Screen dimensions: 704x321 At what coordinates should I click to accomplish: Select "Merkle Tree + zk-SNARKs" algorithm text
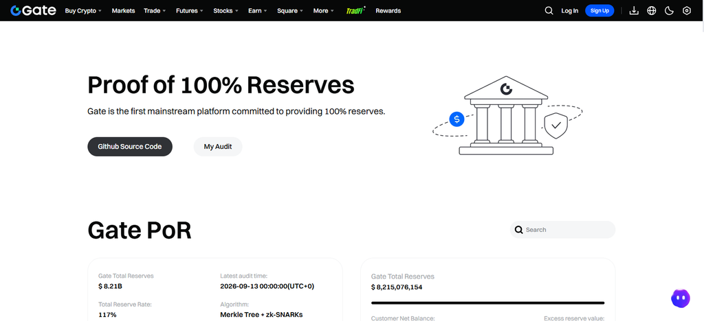(261, 315)
